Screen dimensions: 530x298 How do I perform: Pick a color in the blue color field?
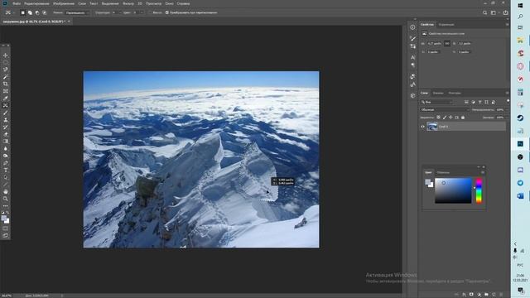pos(453,190)
